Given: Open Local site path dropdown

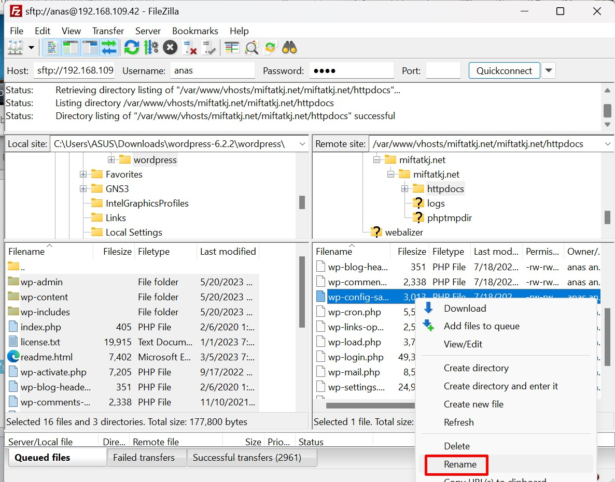Looking at the screenshot, I should click(302, 144).
